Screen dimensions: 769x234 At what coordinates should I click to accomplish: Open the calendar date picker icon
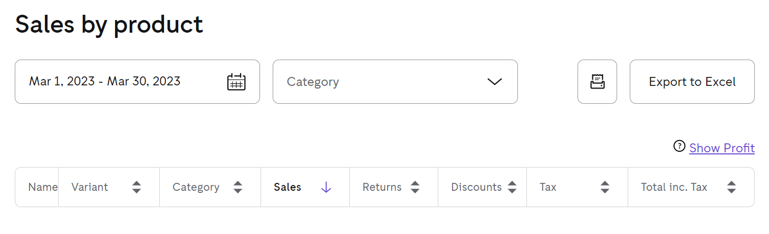pos(236,82)
